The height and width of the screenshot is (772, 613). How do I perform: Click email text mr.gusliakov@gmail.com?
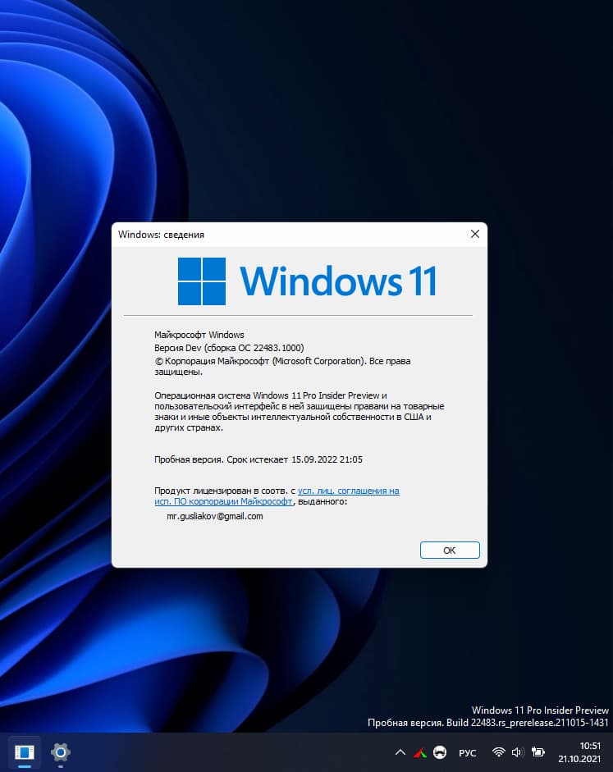pos(215,516)
